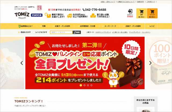
Task: Click the stacked boxes 7,000点 icon
Action: [93, 16]
